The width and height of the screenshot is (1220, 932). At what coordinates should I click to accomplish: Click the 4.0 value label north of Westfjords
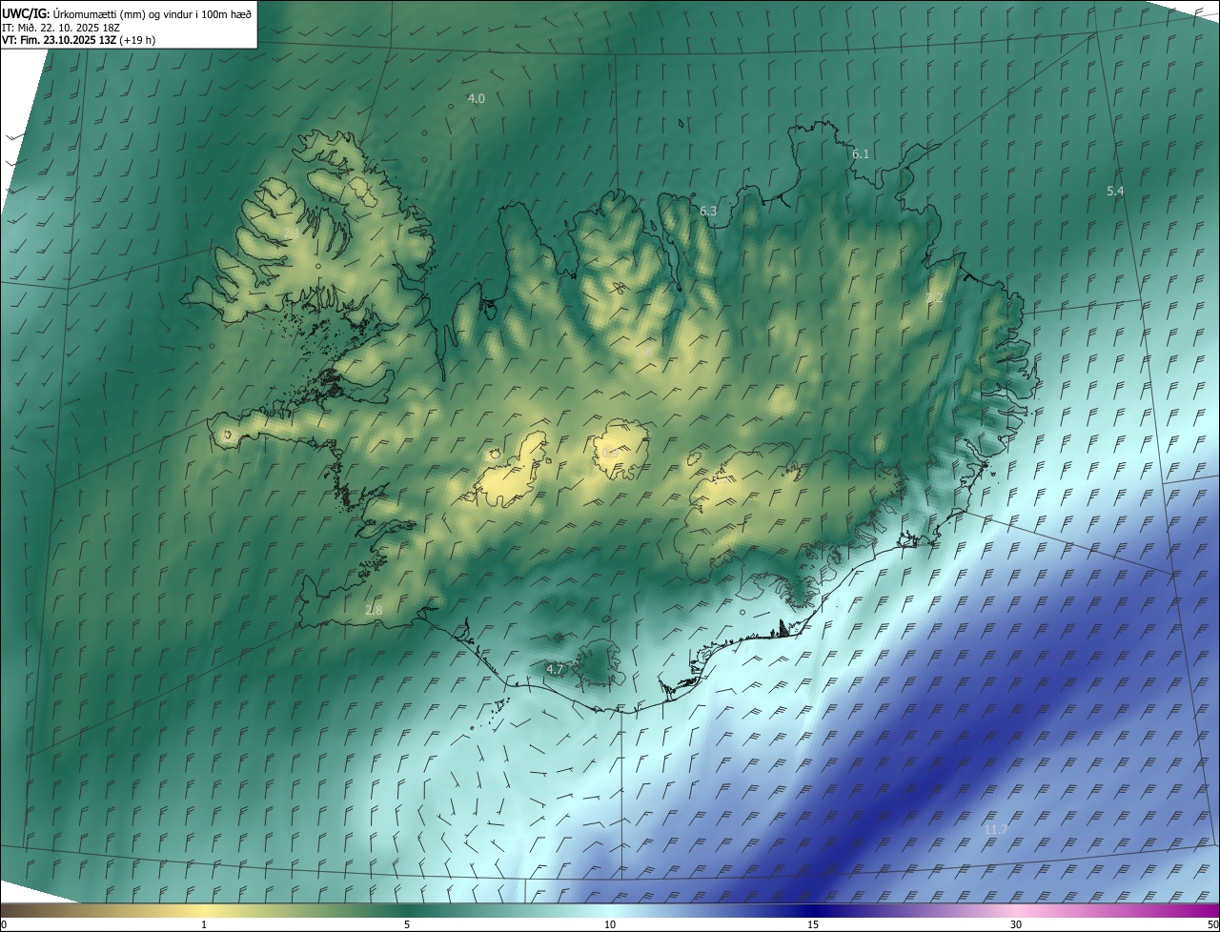click(476, 99)
